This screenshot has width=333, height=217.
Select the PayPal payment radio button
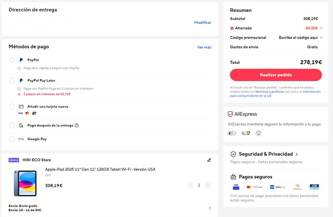point(12,60)
